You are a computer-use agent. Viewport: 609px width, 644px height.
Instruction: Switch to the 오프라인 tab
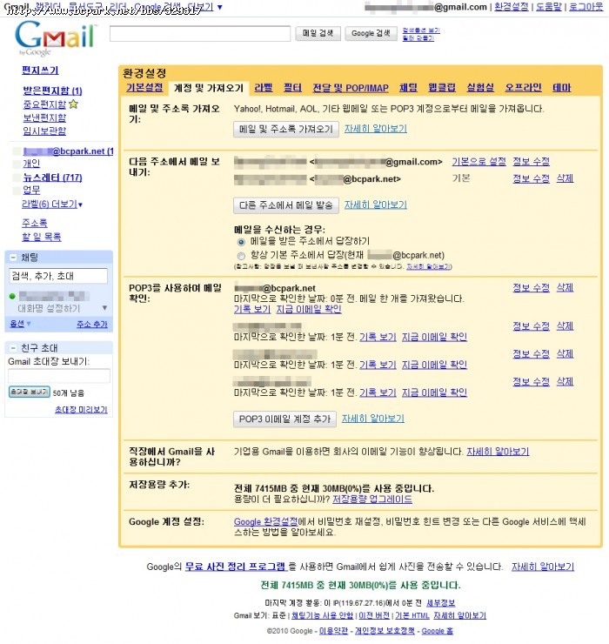523,88
